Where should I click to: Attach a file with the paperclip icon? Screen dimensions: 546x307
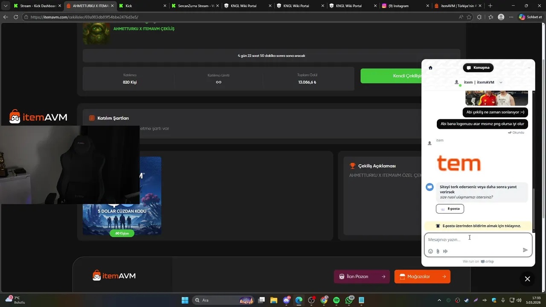(x=438, y=251)
